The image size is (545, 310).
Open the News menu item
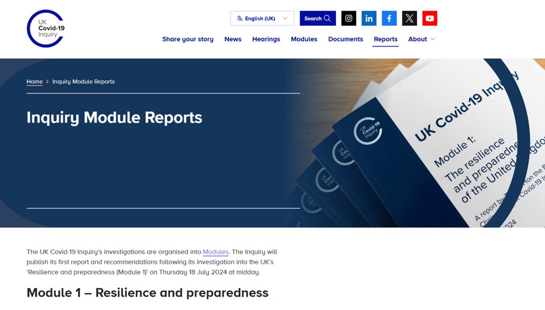point(233,40)
